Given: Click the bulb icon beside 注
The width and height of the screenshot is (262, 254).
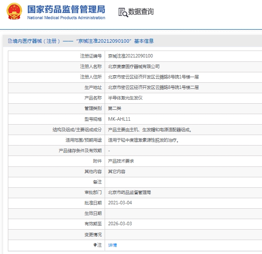Looking at the screenshot, I should [95, 245].
